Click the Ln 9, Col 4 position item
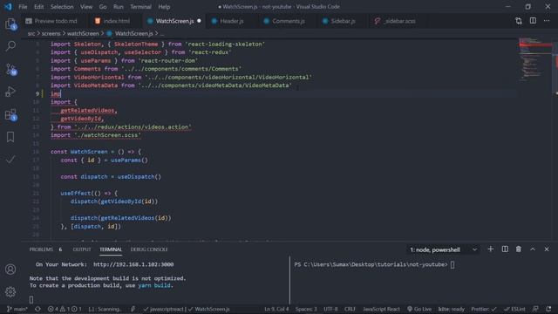Image resolution: width=558 pixels, height=314 pixels. [276, 309]
